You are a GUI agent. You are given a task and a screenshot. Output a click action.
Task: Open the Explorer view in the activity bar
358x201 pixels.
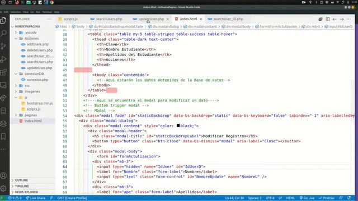click(3, 21)
